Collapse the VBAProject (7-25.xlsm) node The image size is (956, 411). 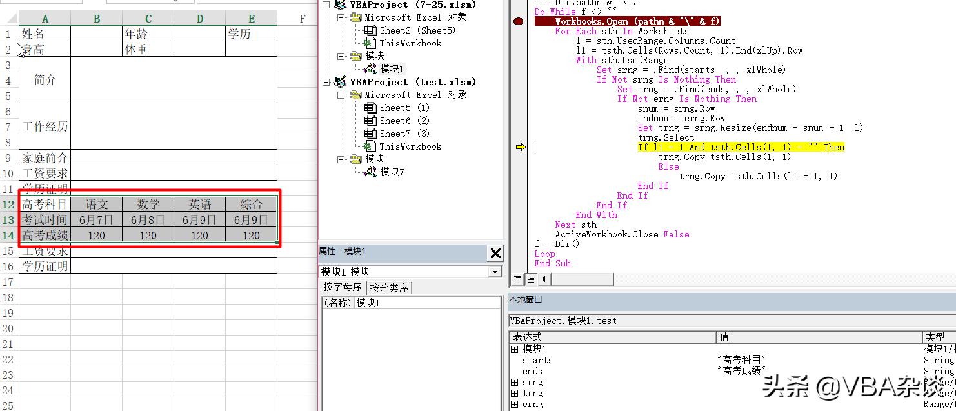(327, 5)
